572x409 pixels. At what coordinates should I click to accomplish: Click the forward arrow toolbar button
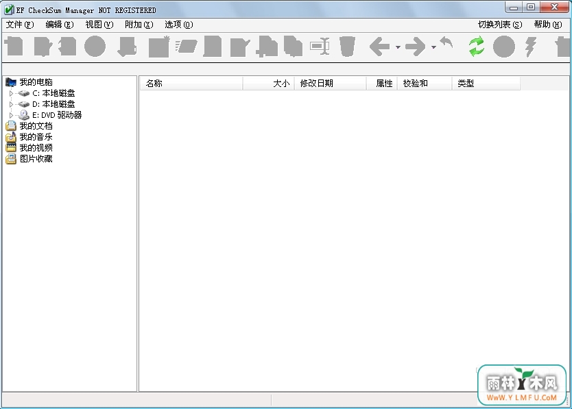pyautogui.click(x=415, y=47)
